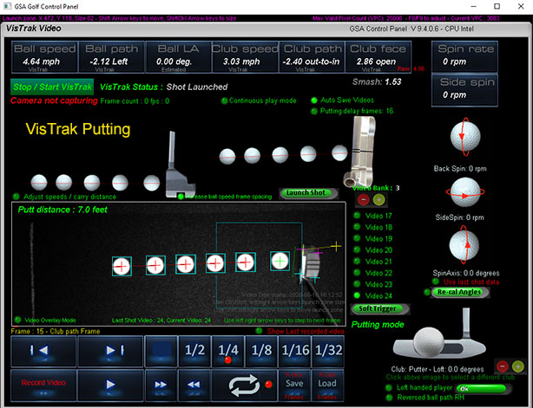Click yellow plus beside club loft
Screen dimensions: 533x408
click(x=517, y=366)
